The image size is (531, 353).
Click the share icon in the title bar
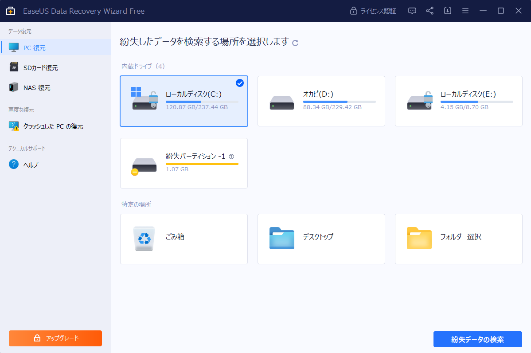(x=429, y=10)
